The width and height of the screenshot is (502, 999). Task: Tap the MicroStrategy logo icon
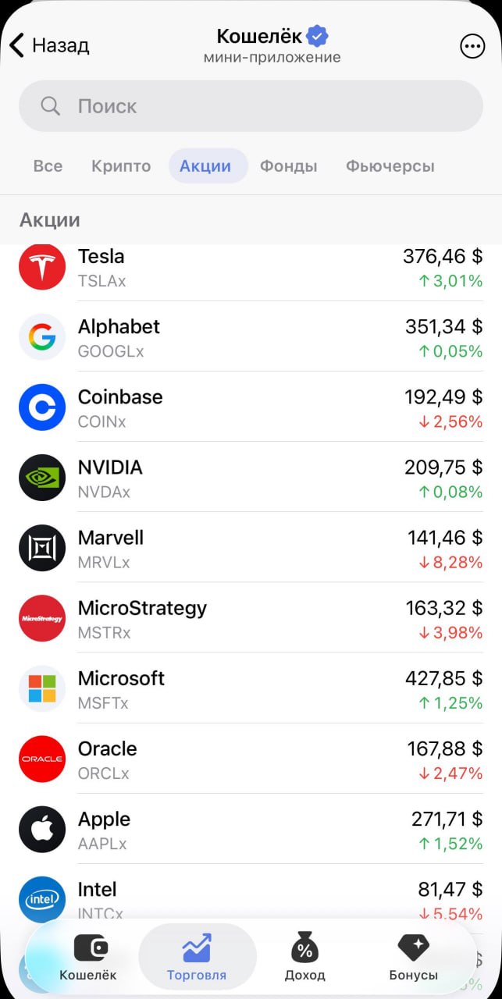(x=42, y=618)
